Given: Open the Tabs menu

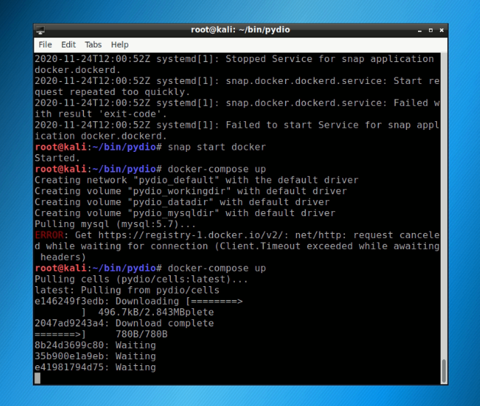Looking at the screenshot, I should (93, 45).
